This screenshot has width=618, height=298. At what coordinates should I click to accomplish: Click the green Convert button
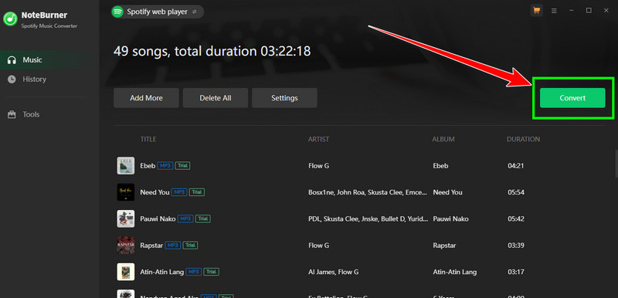(572, 98)
